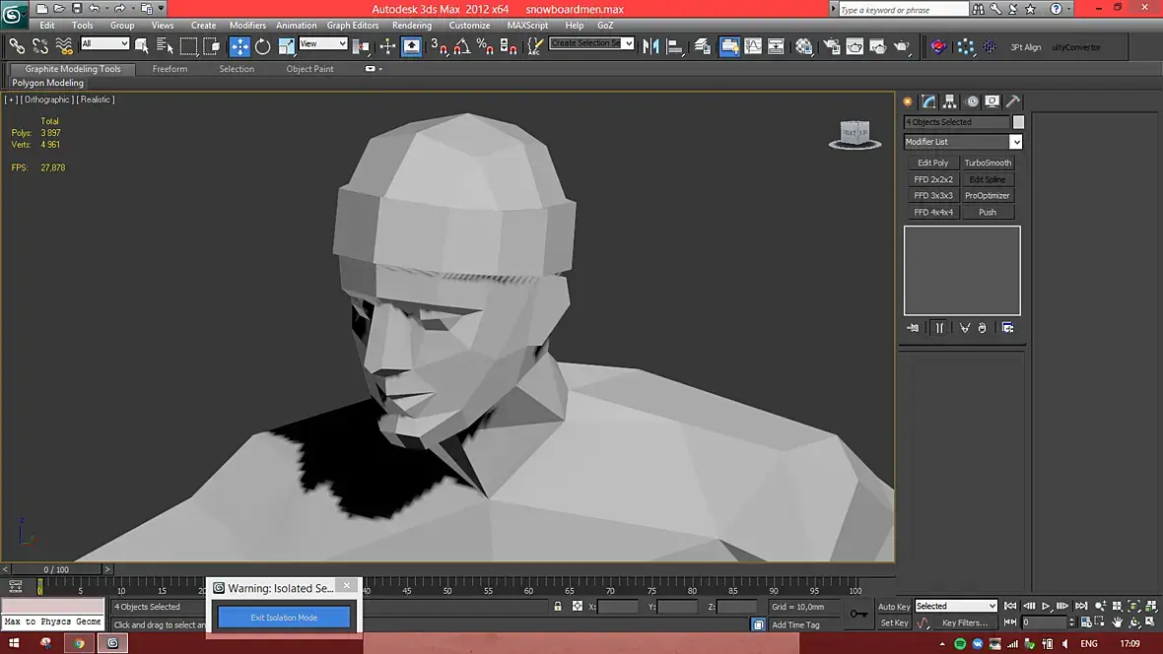This screenshot has width=1163, height=654.
Task: Open the reference coordinate View dropdown
Action: tap(323, 44)
